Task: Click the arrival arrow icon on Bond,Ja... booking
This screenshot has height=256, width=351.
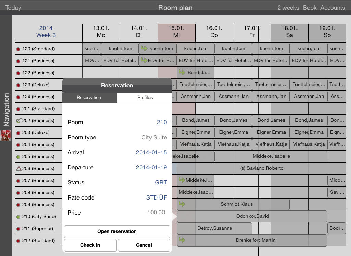Action: pyautogui.click(x=182, y=72)
